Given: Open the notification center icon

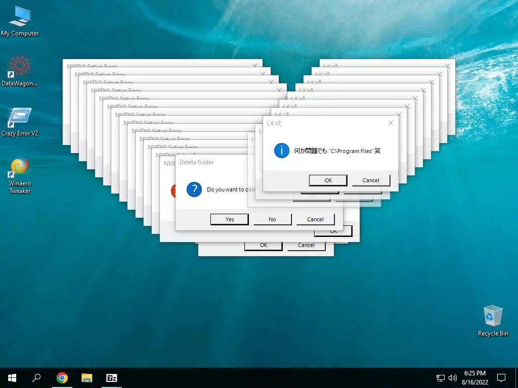Looking at the screenshot, I should tap(501, 378).
